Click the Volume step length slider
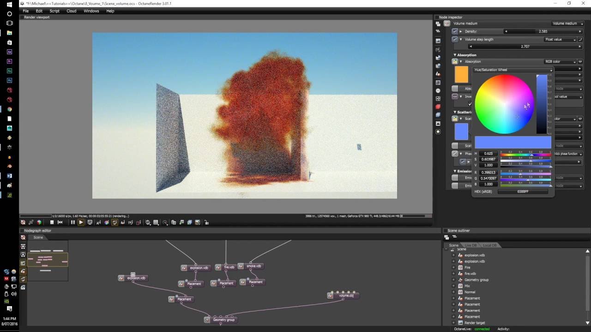591x332 pixels. click(525, 47)
